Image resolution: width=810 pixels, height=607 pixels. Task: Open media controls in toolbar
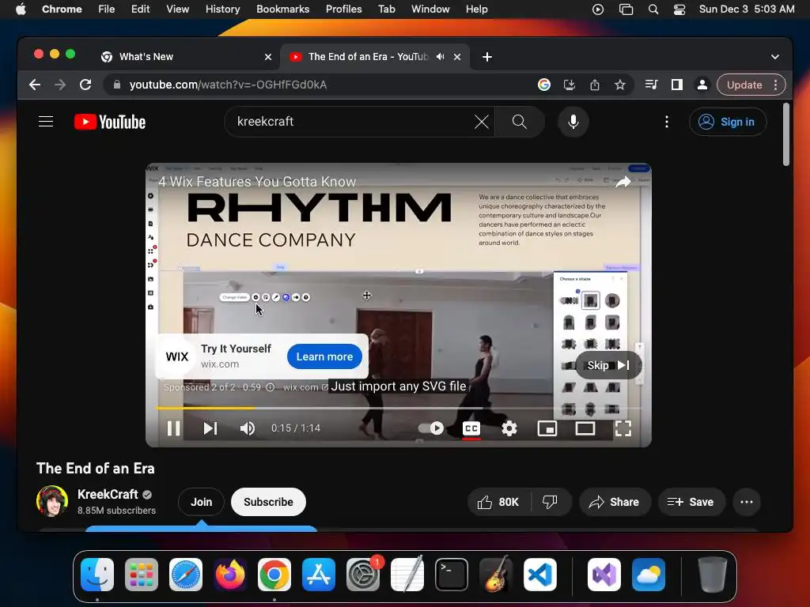(x=652, y=85)
